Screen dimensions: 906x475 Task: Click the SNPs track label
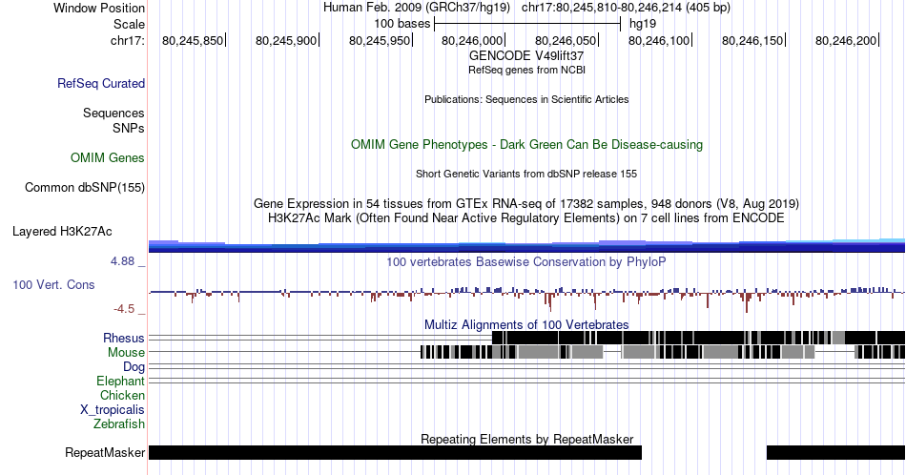[x=129, y=128]
